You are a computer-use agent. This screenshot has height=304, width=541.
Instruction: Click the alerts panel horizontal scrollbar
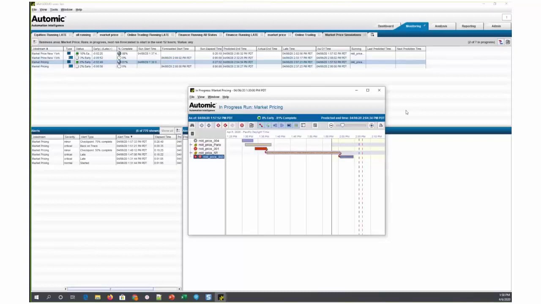(x=111, y=289)
